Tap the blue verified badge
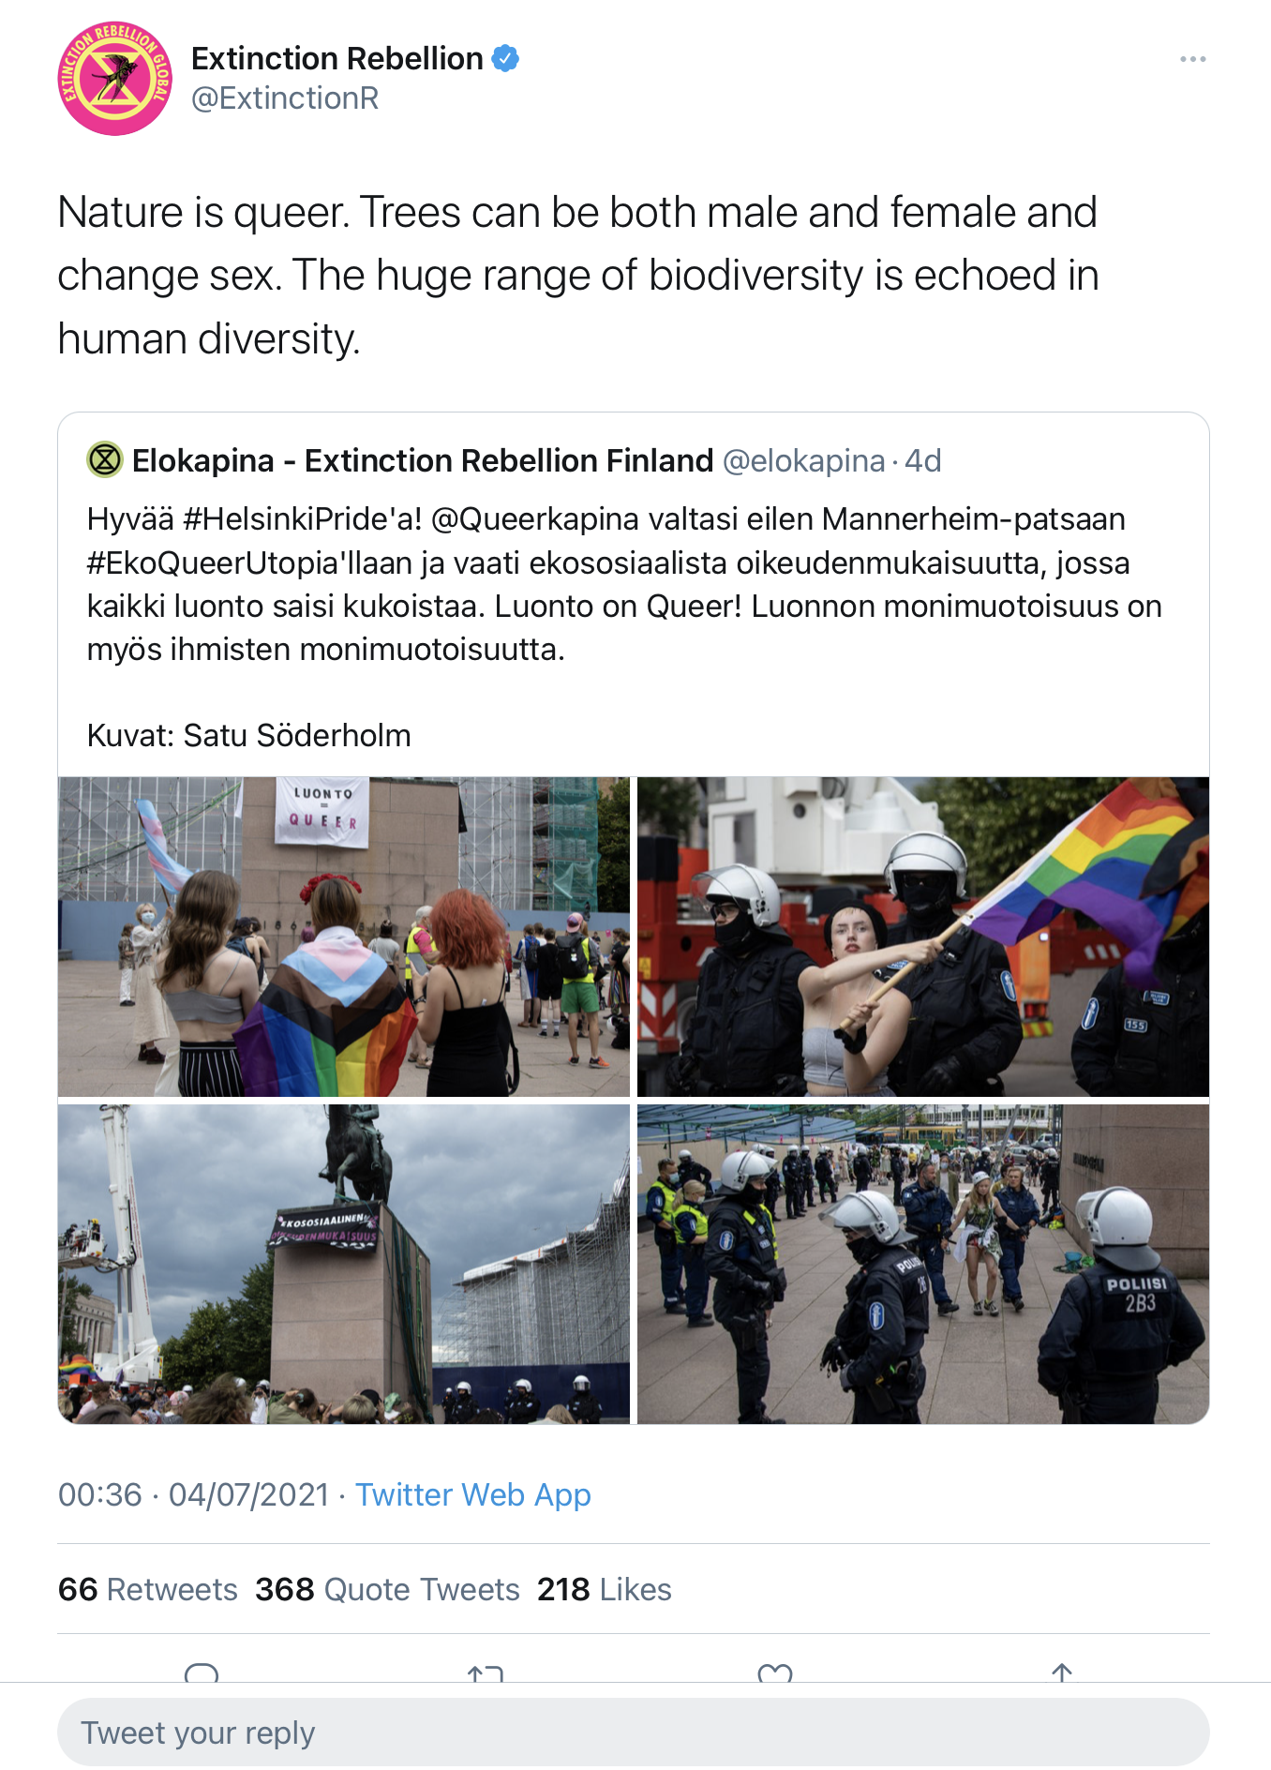The width and height of the screenshot is (1271, 1770). (x=506, y=58)
